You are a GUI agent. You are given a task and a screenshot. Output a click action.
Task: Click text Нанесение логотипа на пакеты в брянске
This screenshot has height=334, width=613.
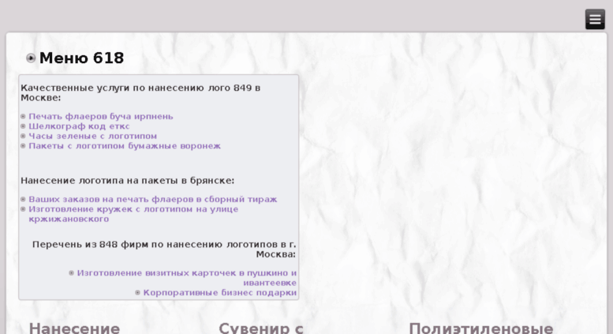coord(128,181)
